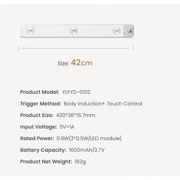Click the center LED module on light bar

coord(73,31)
